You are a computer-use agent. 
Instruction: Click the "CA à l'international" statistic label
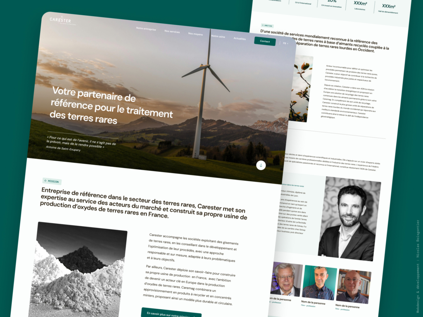tap(303, 3)
